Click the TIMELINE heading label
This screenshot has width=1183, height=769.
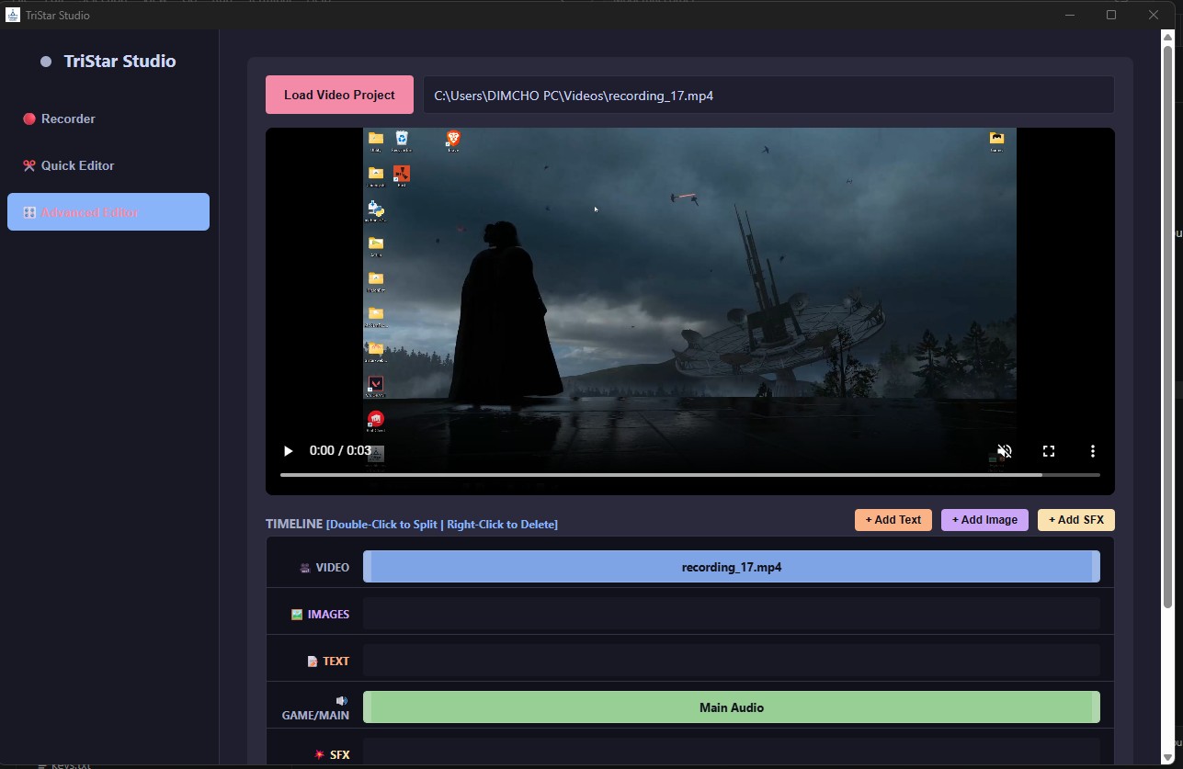pyautogui.click(x=294, y=524)
